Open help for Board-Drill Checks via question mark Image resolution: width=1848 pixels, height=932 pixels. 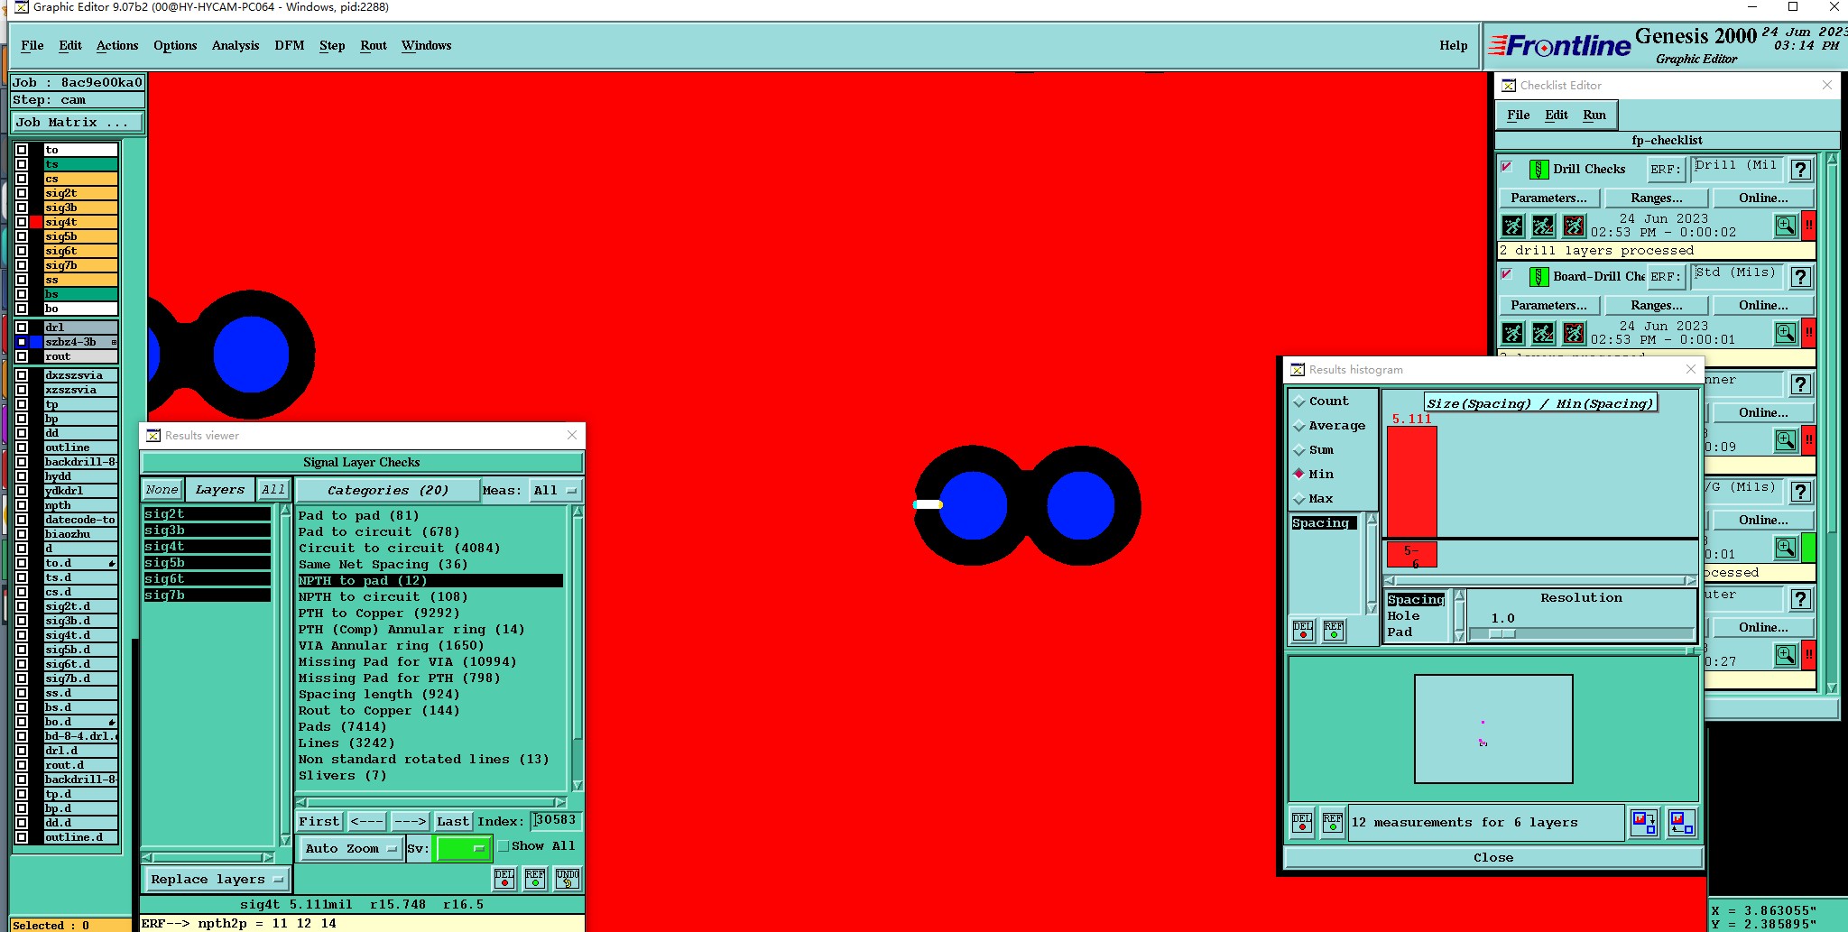1800,277
